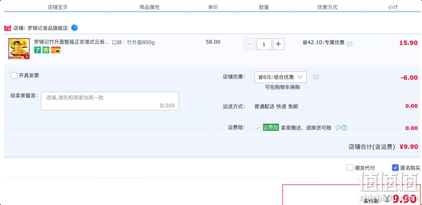
Task: Toggle the 运费险 checkbox
Action: 258,128
